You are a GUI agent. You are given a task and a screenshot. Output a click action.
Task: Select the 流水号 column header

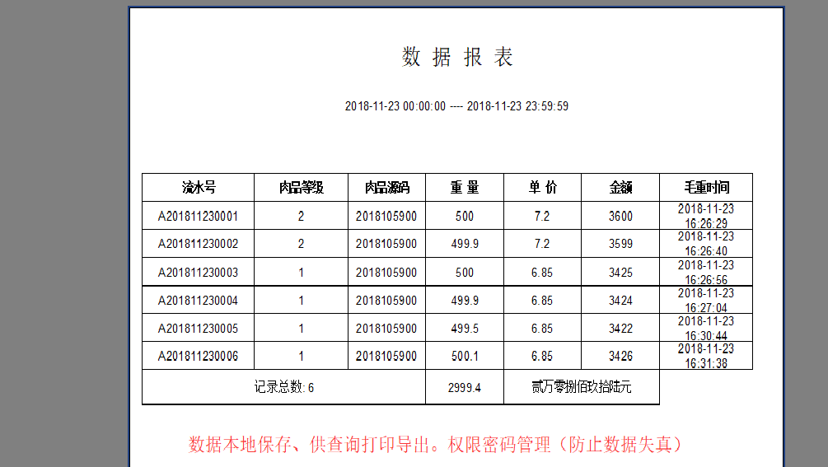click(x=199, y=188)
